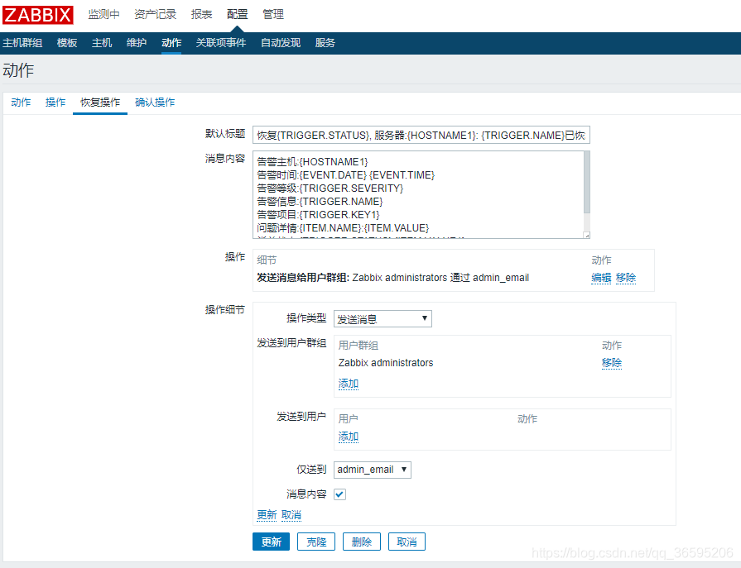Click 添加 under 用户群组
Image resolution: width=741 pixels, height=568 pixels.
click(x=349, y=384)
